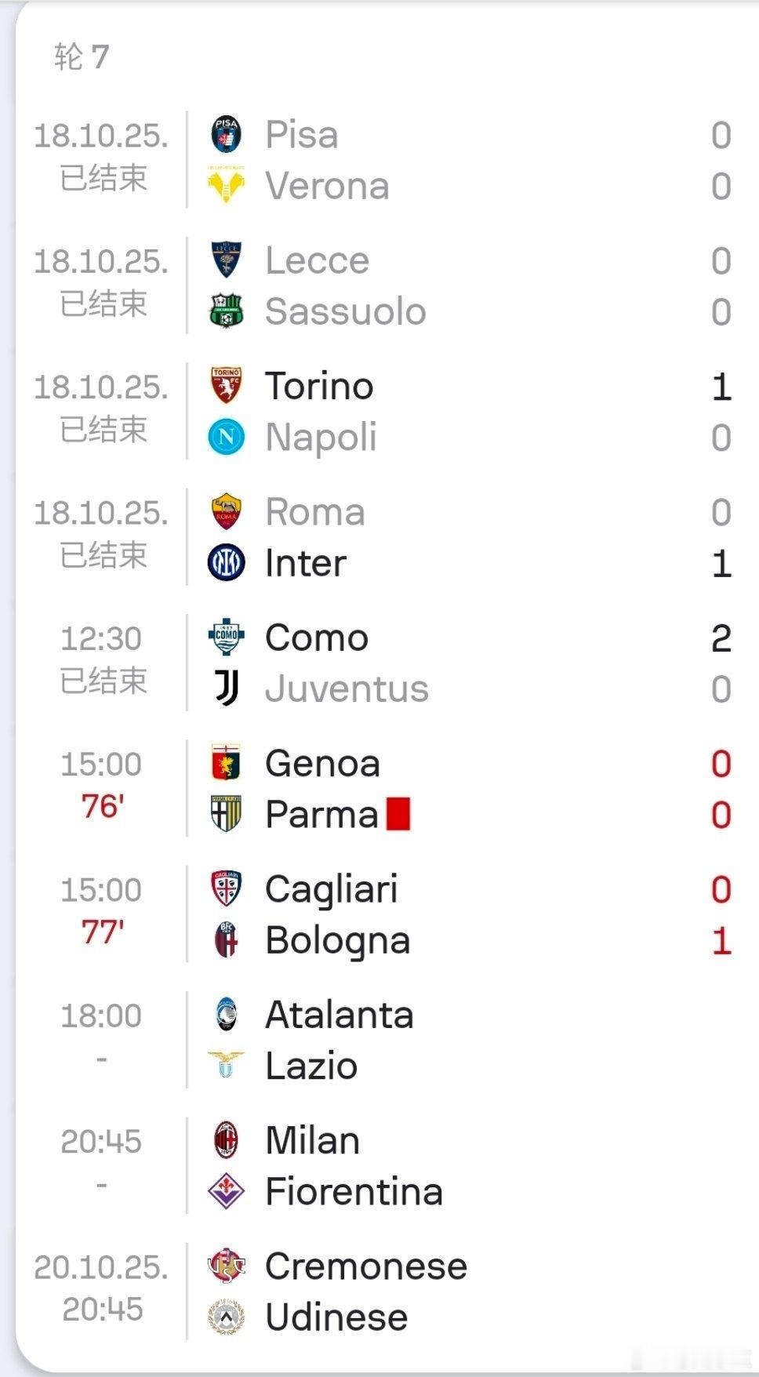Screen dimensions: 759x1377
Task: Click the 18:00 Atalanta kickoff time
Action: pos(101,1015)
